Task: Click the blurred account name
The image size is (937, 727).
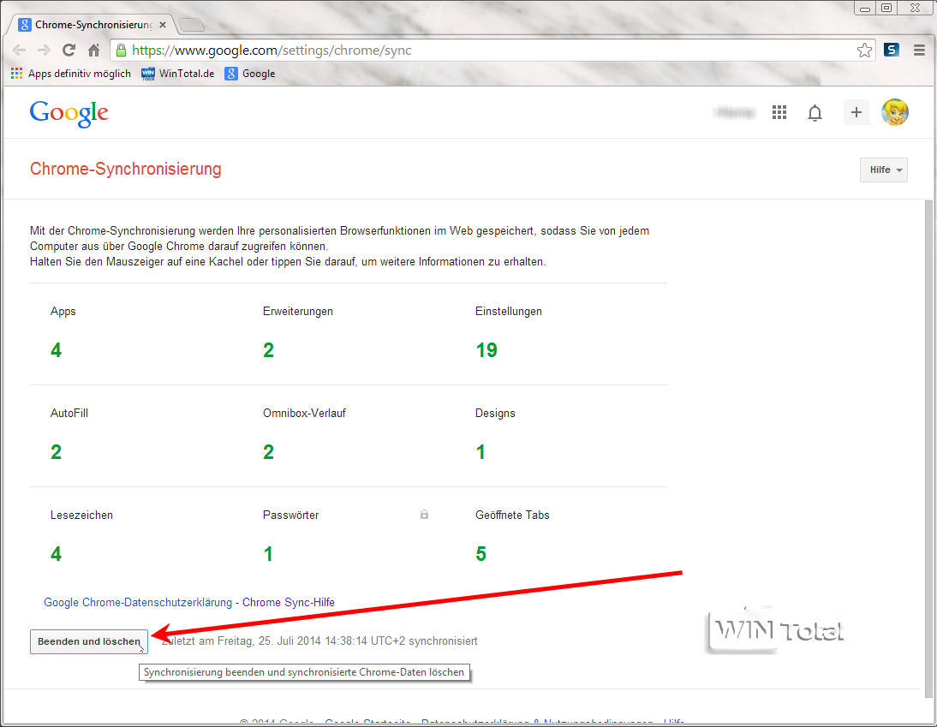Action: 735,112
